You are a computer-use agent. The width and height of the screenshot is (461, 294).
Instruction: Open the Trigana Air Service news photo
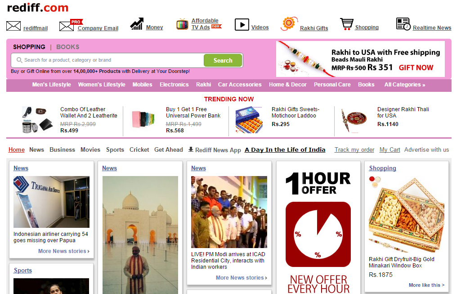pyautogui.click(x=51, y=202)
